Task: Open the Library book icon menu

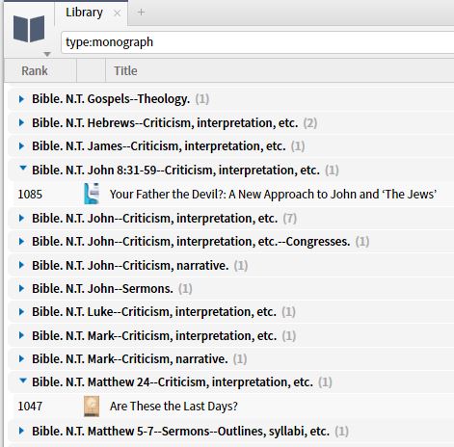Action: [x=29, y=29]
